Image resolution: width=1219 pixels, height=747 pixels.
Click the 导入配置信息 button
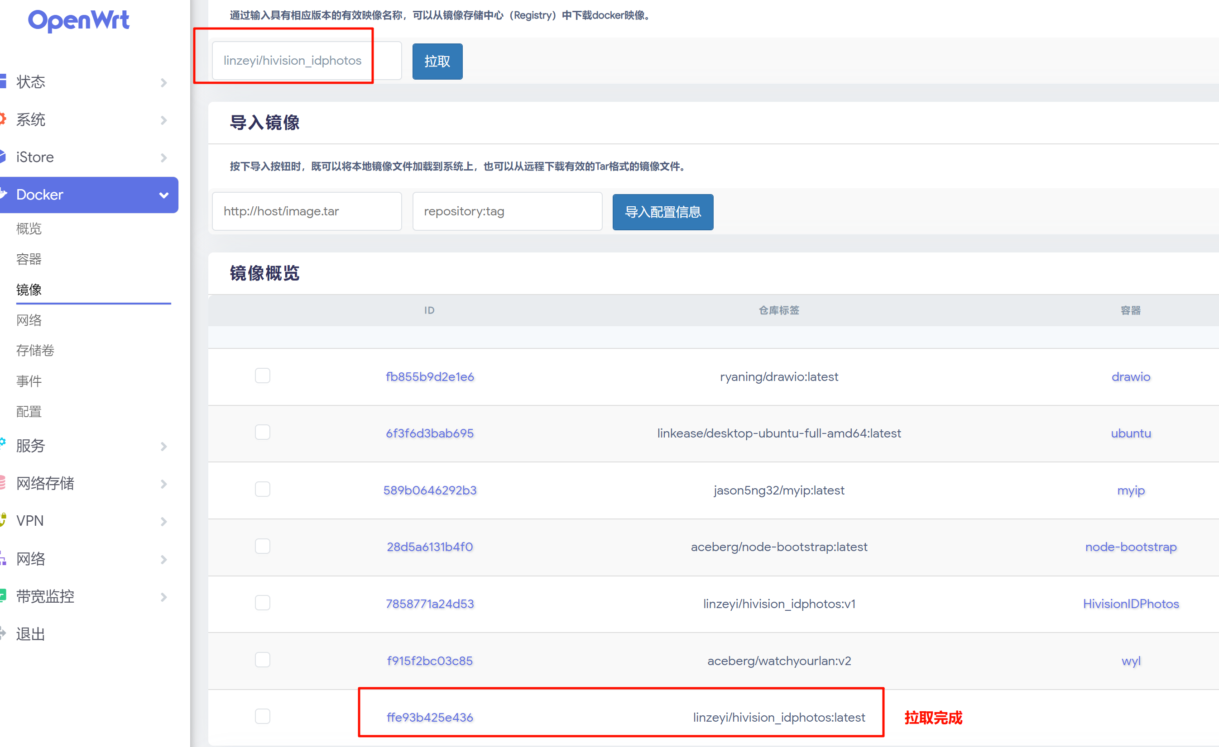(x=662, y=212)
